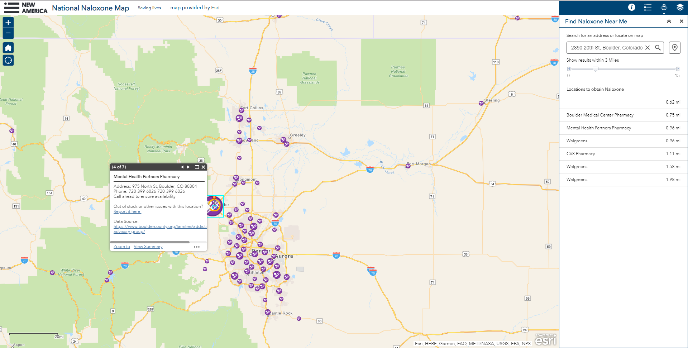Click the address search input field
The image size is (688, 348).
click(606, 48)
